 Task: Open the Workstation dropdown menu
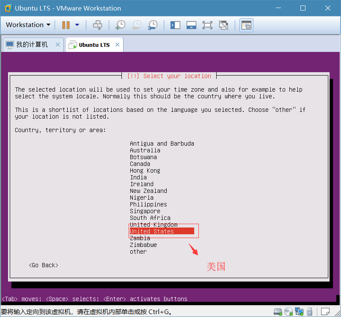28,25
